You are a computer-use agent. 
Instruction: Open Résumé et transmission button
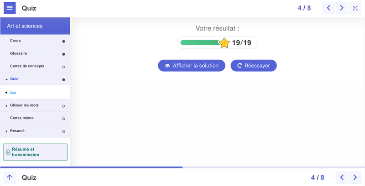35,152
